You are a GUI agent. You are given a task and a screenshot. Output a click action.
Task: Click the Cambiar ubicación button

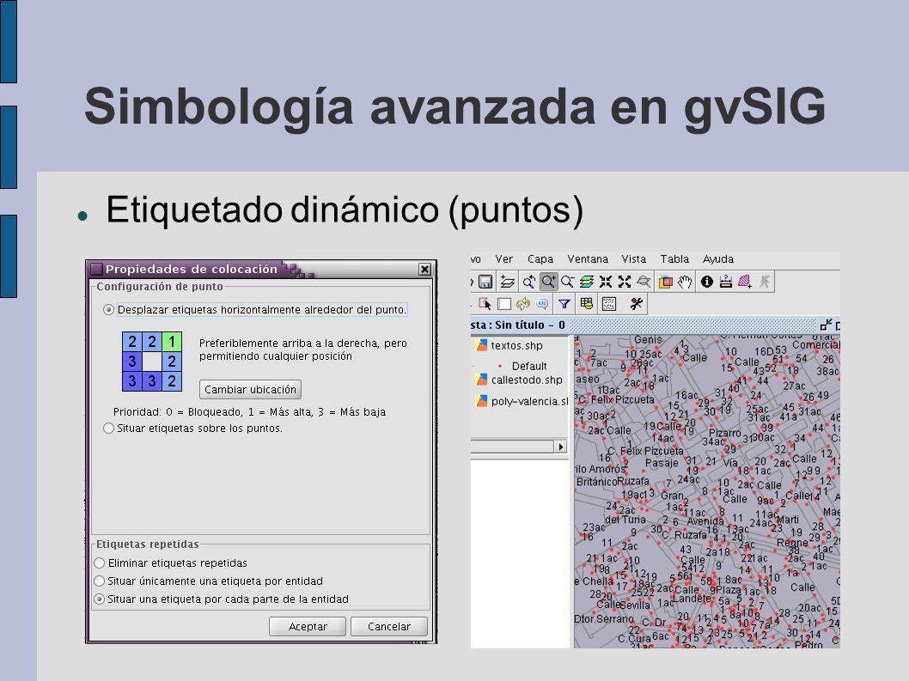tap(250, 390)
